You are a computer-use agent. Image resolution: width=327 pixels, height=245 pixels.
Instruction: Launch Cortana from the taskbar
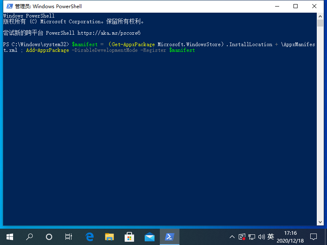49,236
